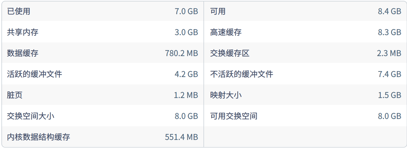Click the 已使用 label
The width and height of the screenshot is (407, 149).
pos(19,11)
